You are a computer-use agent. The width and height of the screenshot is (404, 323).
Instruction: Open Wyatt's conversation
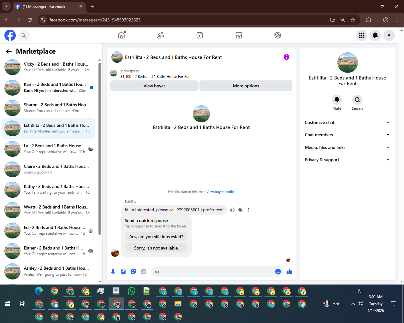[49, 210]
